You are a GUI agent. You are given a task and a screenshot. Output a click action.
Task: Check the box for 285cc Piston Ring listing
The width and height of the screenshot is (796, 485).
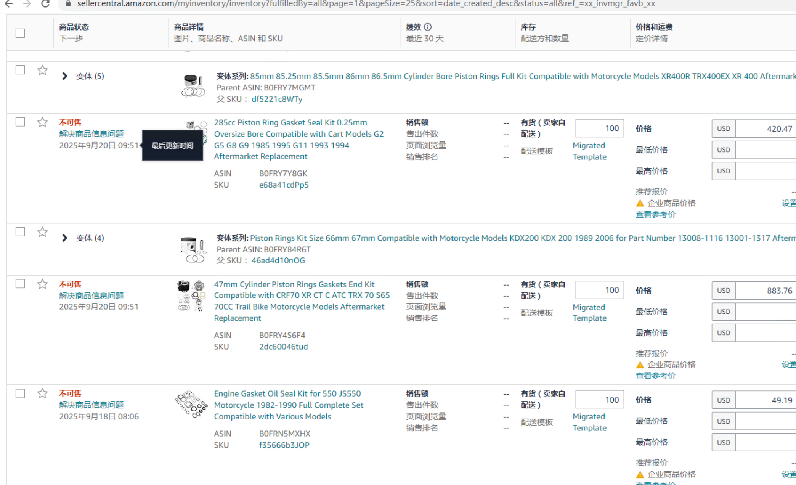coord(20,122)
